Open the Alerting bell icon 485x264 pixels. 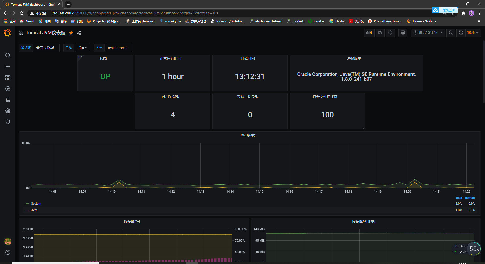pyautogui.click(x=8, y=100)
